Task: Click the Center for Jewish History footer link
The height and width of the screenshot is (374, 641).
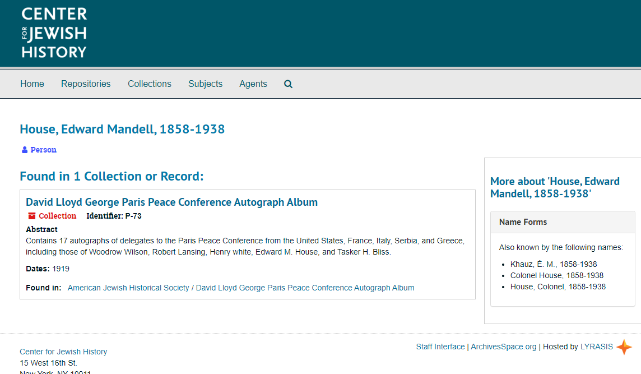Action: click(63, 352)
